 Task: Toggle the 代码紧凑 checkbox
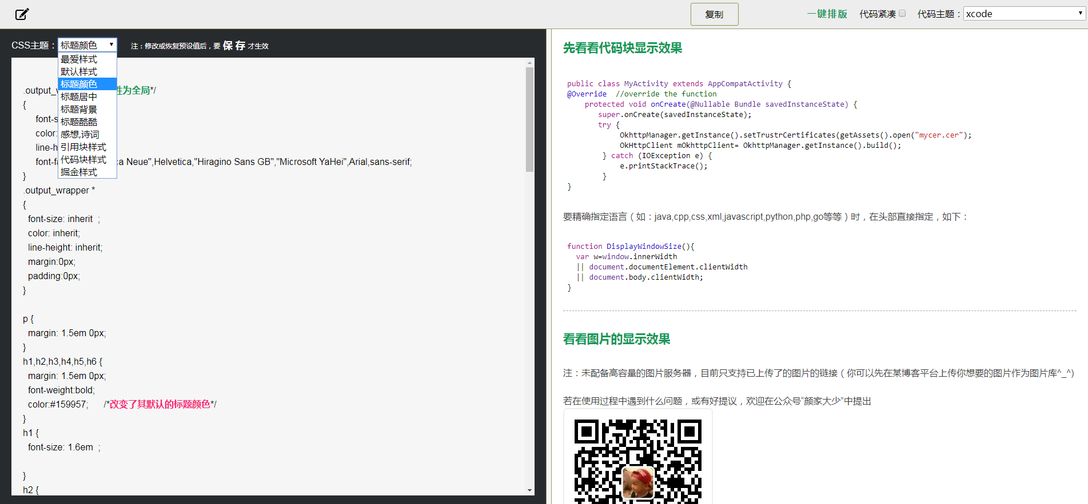902,13
